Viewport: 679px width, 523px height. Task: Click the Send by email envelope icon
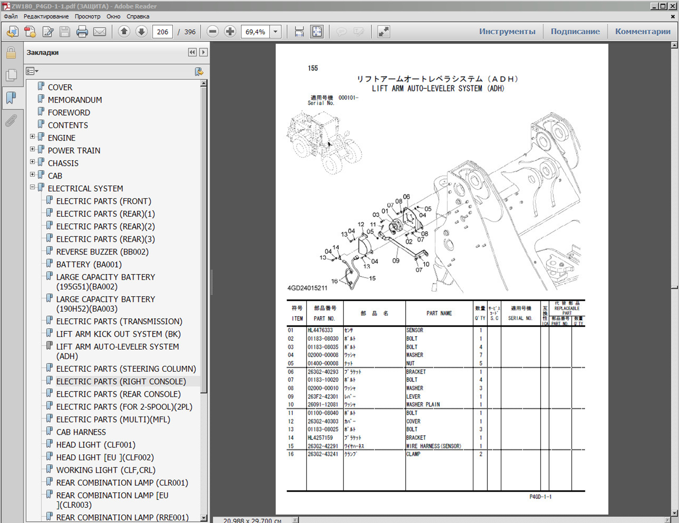[100, 32]
